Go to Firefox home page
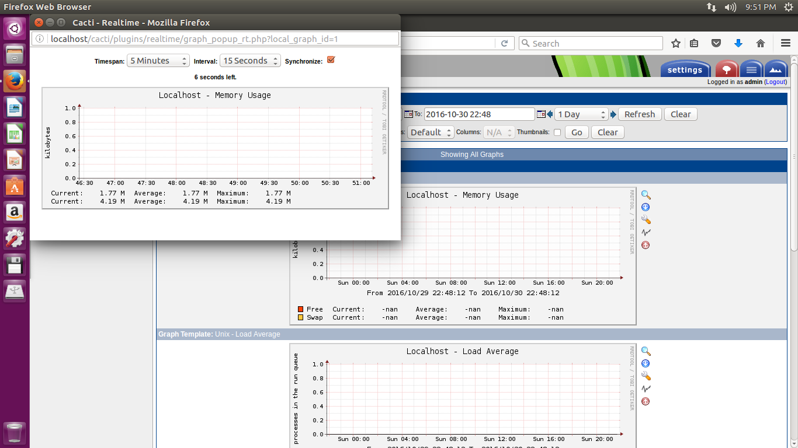Screen dimensions: 798x448 click(x=761, y=43)
